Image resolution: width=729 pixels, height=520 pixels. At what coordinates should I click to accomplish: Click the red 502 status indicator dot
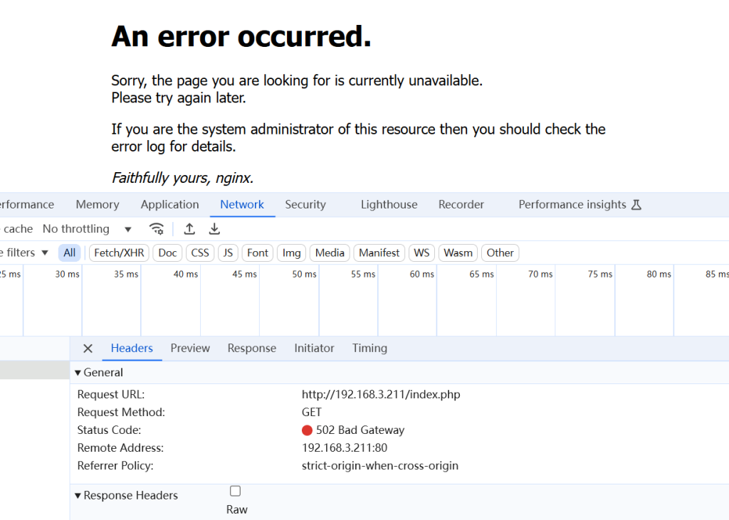[307, 430]
